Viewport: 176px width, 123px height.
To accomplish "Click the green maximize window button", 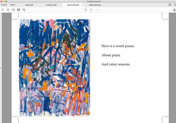I will point(6,1).
